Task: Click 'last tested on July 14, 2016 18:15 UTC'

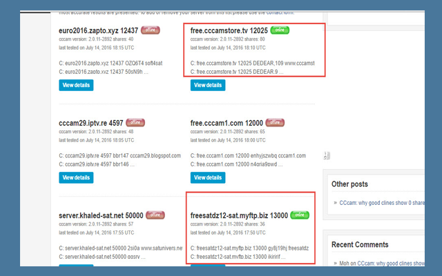Action: 97,48
